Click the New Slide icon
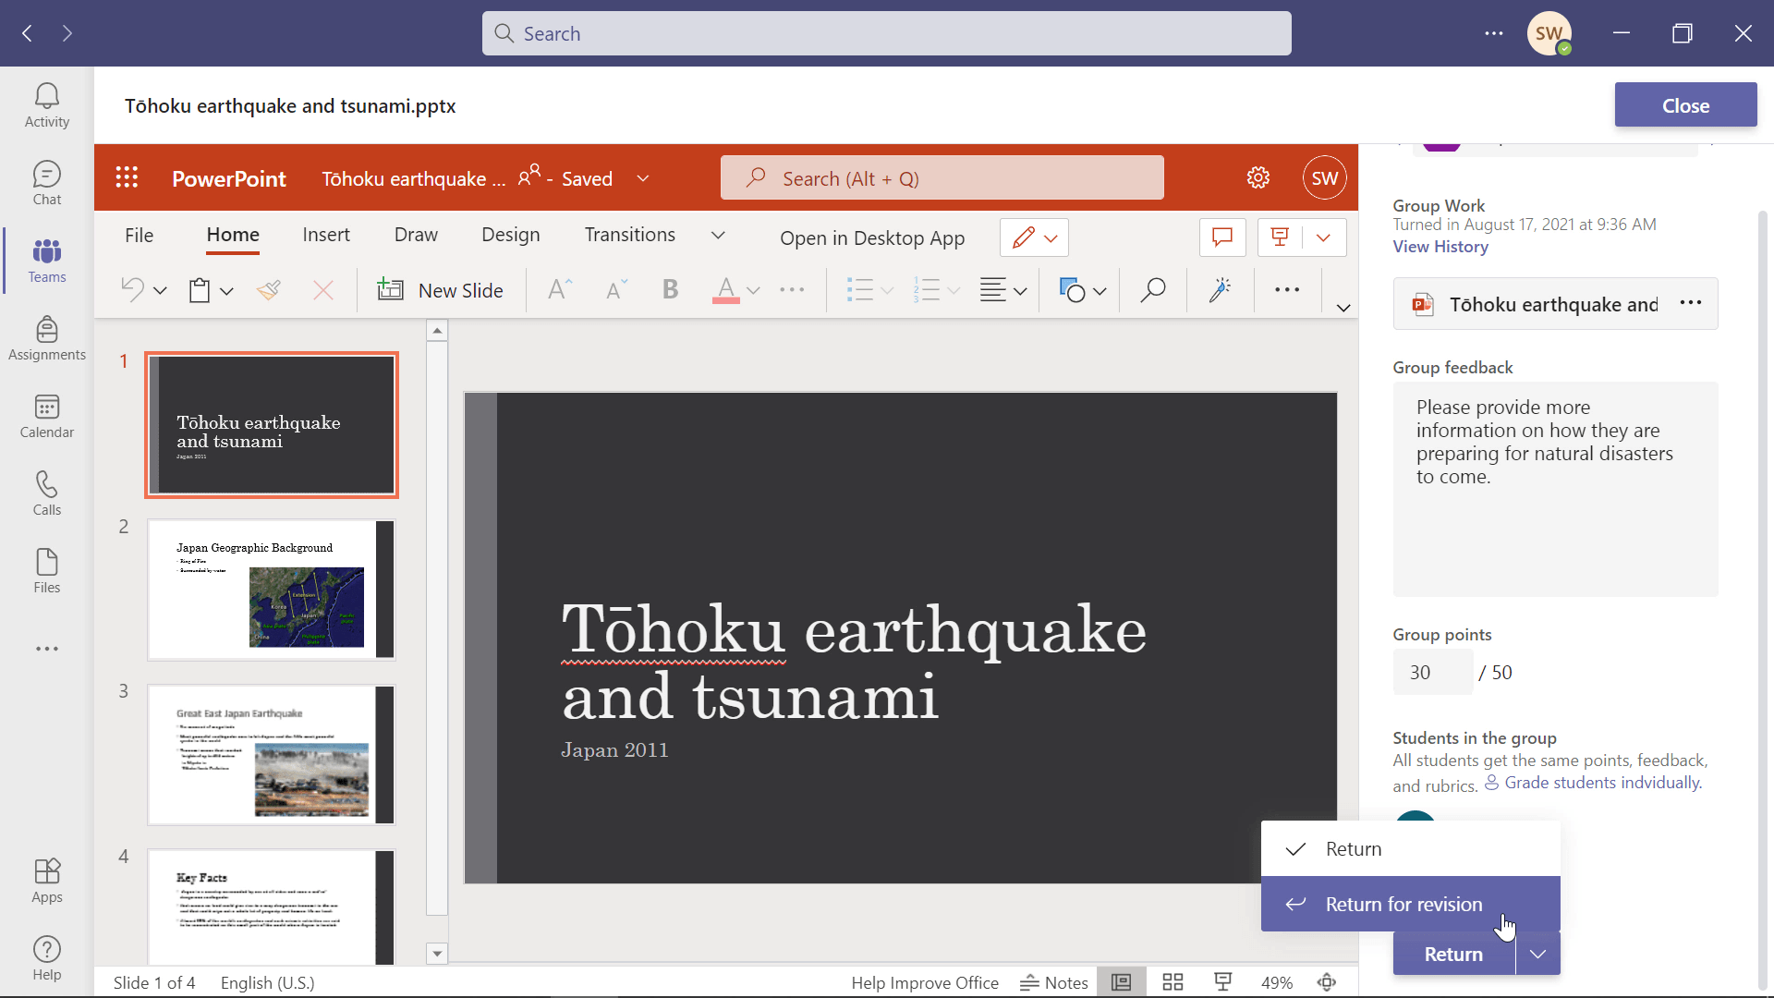Image resolution: width=1774 pixels, height=998 pixels. (389, 291)
